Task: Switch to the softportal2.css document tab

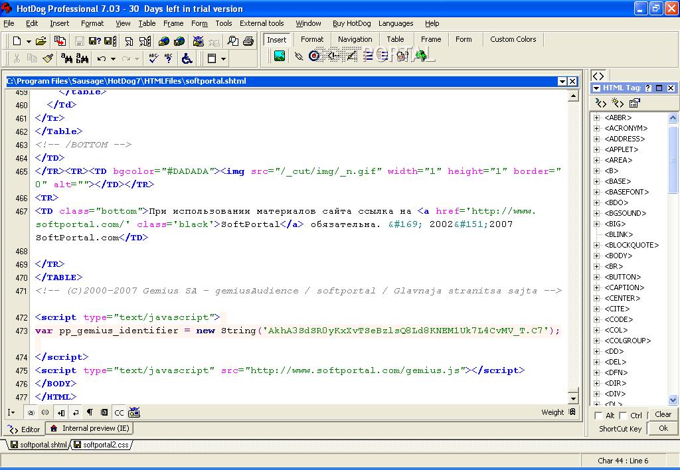Action: (102, 445)
